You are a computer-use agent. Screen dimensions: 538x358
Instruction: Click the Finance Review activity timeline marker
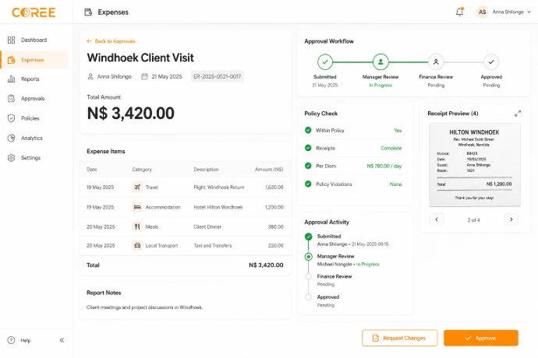[309, 276]
